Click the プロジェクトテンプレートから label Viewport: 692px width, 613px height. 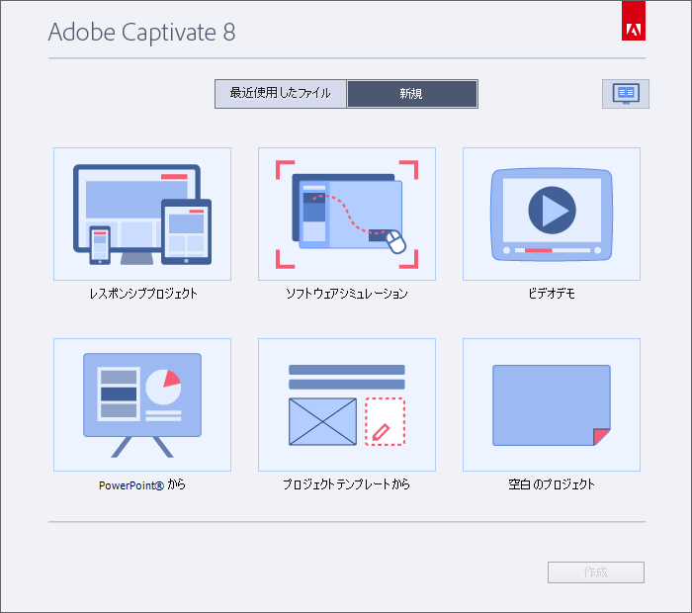coord(346,484)
